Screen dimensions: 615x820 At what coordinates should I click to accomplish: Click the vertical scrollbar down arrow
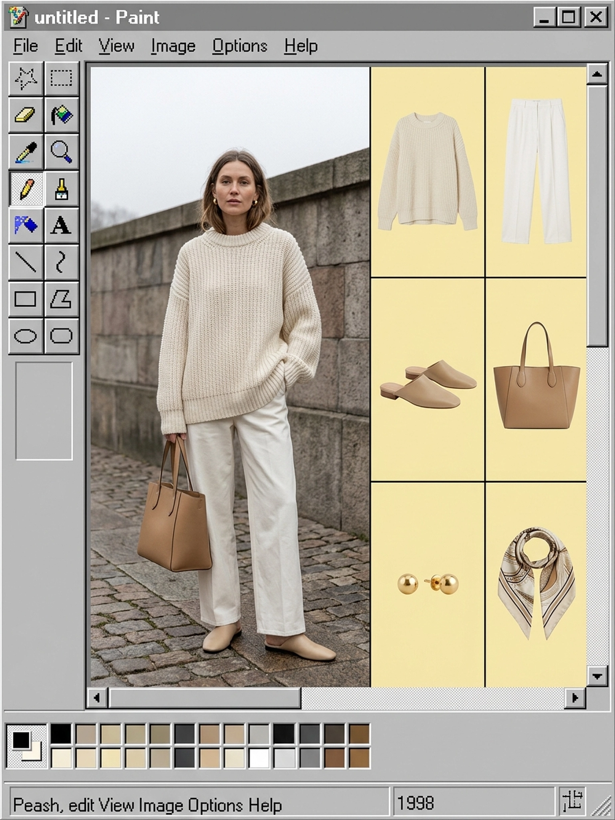pyautogui.click(x=597, y=676)
